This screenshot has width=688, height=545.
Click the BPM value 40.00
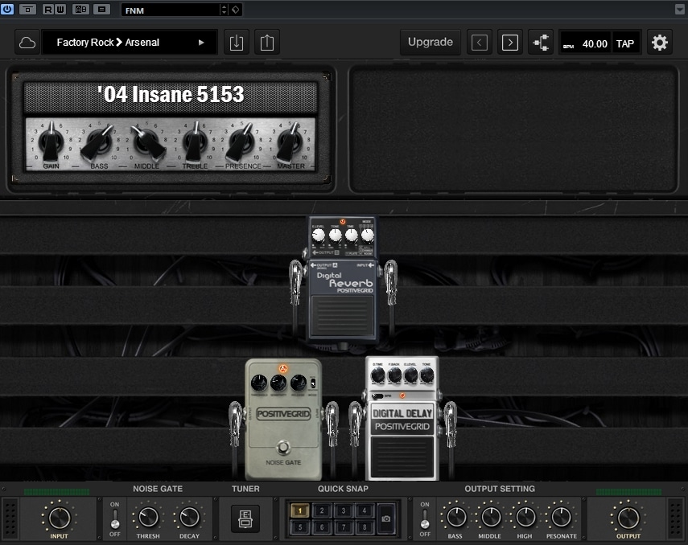(595, 44)
